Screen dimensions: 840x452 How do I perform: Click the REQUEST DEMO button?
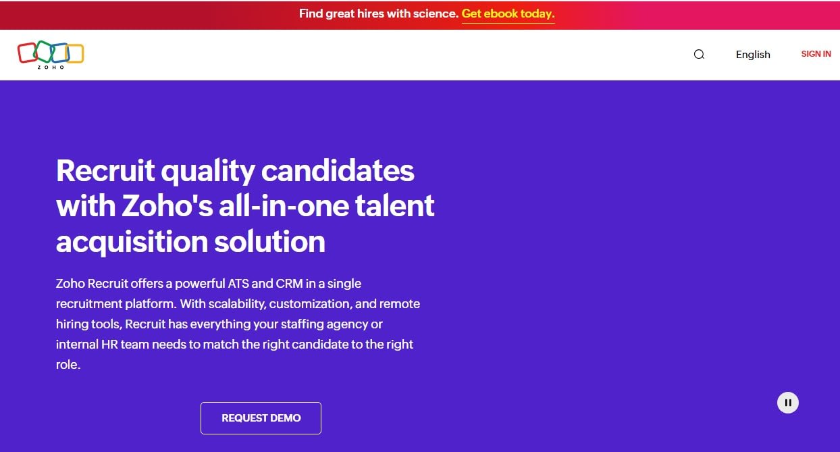pyautogui.click(x=261, y=418)
